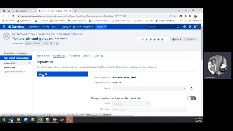Open the Build dropdown menu
The height and width of the screenshot is (131, 233).
click(x=55, y=27)
